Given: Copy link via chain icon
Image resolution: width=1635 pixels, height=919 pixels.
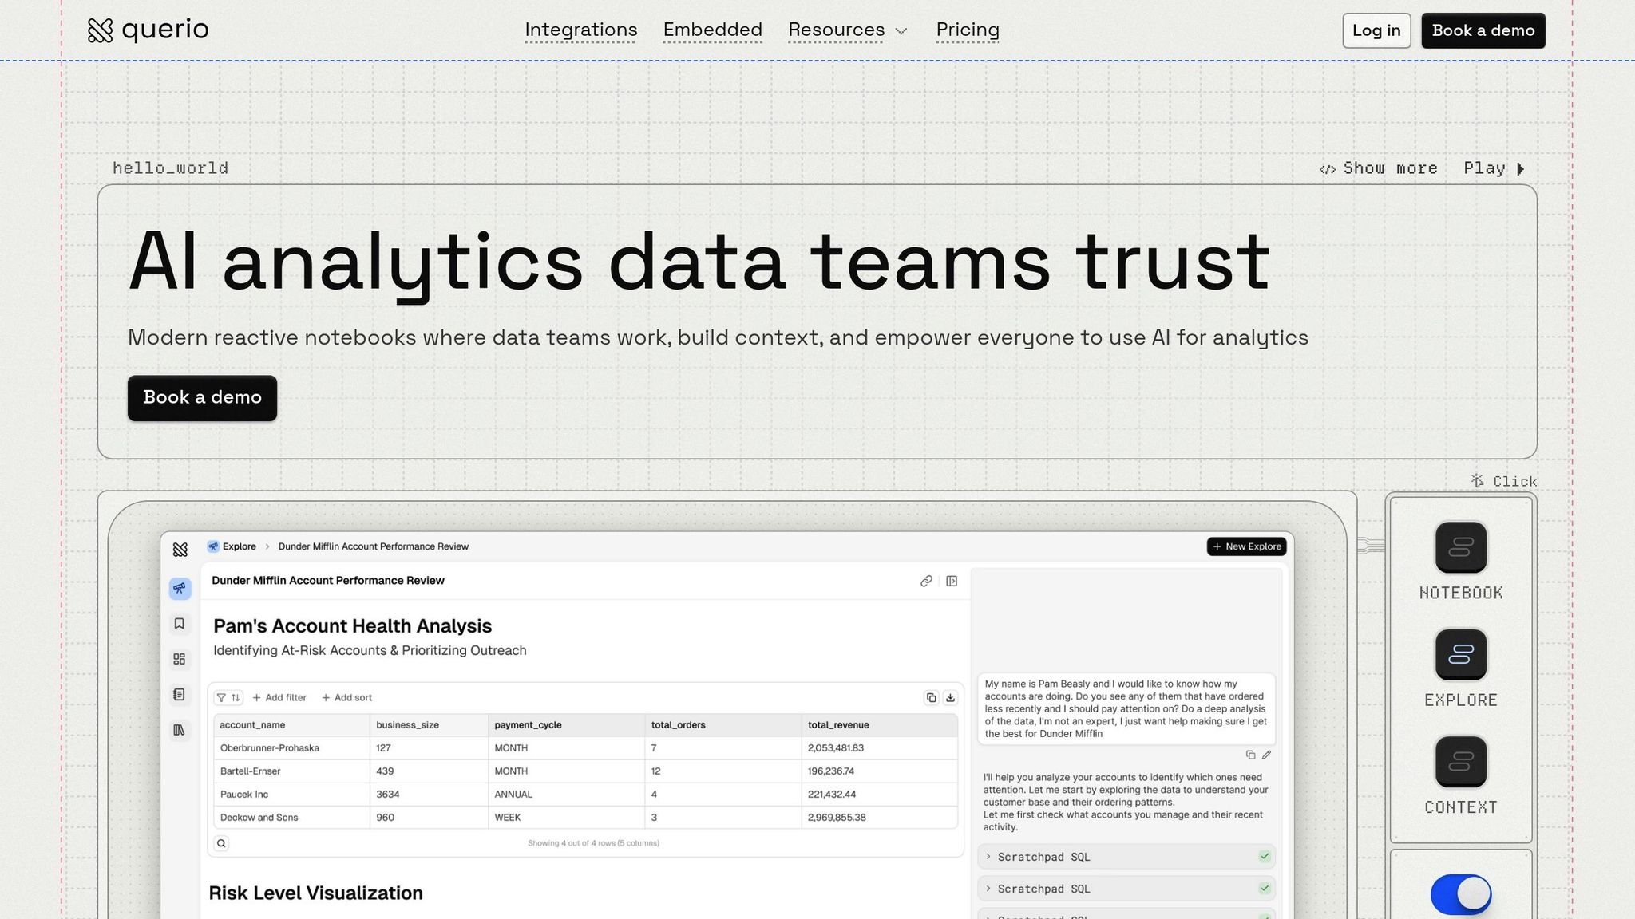Looking at the screenshot, I should point(926,582).
